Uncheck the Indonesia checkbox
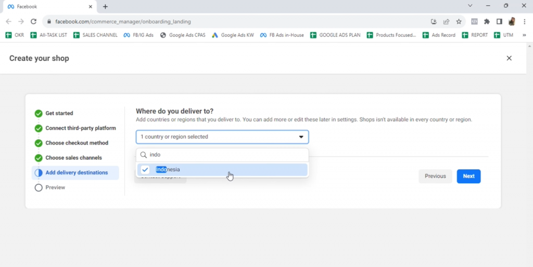Image resolution: width=533 pixels, height=267 pixels. (145, 170)
